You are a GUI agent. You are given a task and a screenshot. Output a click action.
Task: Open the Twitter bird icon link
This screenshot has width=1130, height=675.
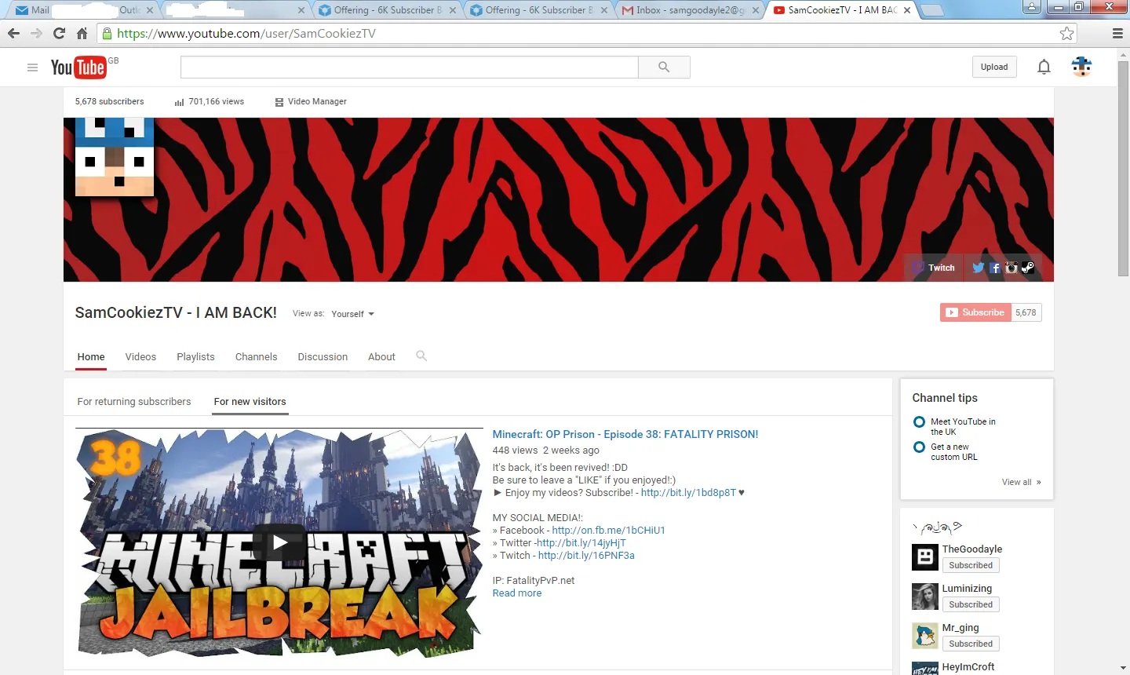[x=979, y=268]
